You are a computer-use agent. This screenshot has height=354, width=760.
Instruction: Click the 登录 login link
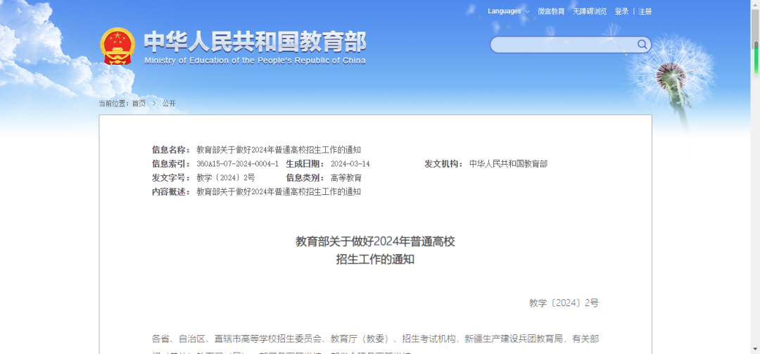pyautogui.click(x=621, y=11)
